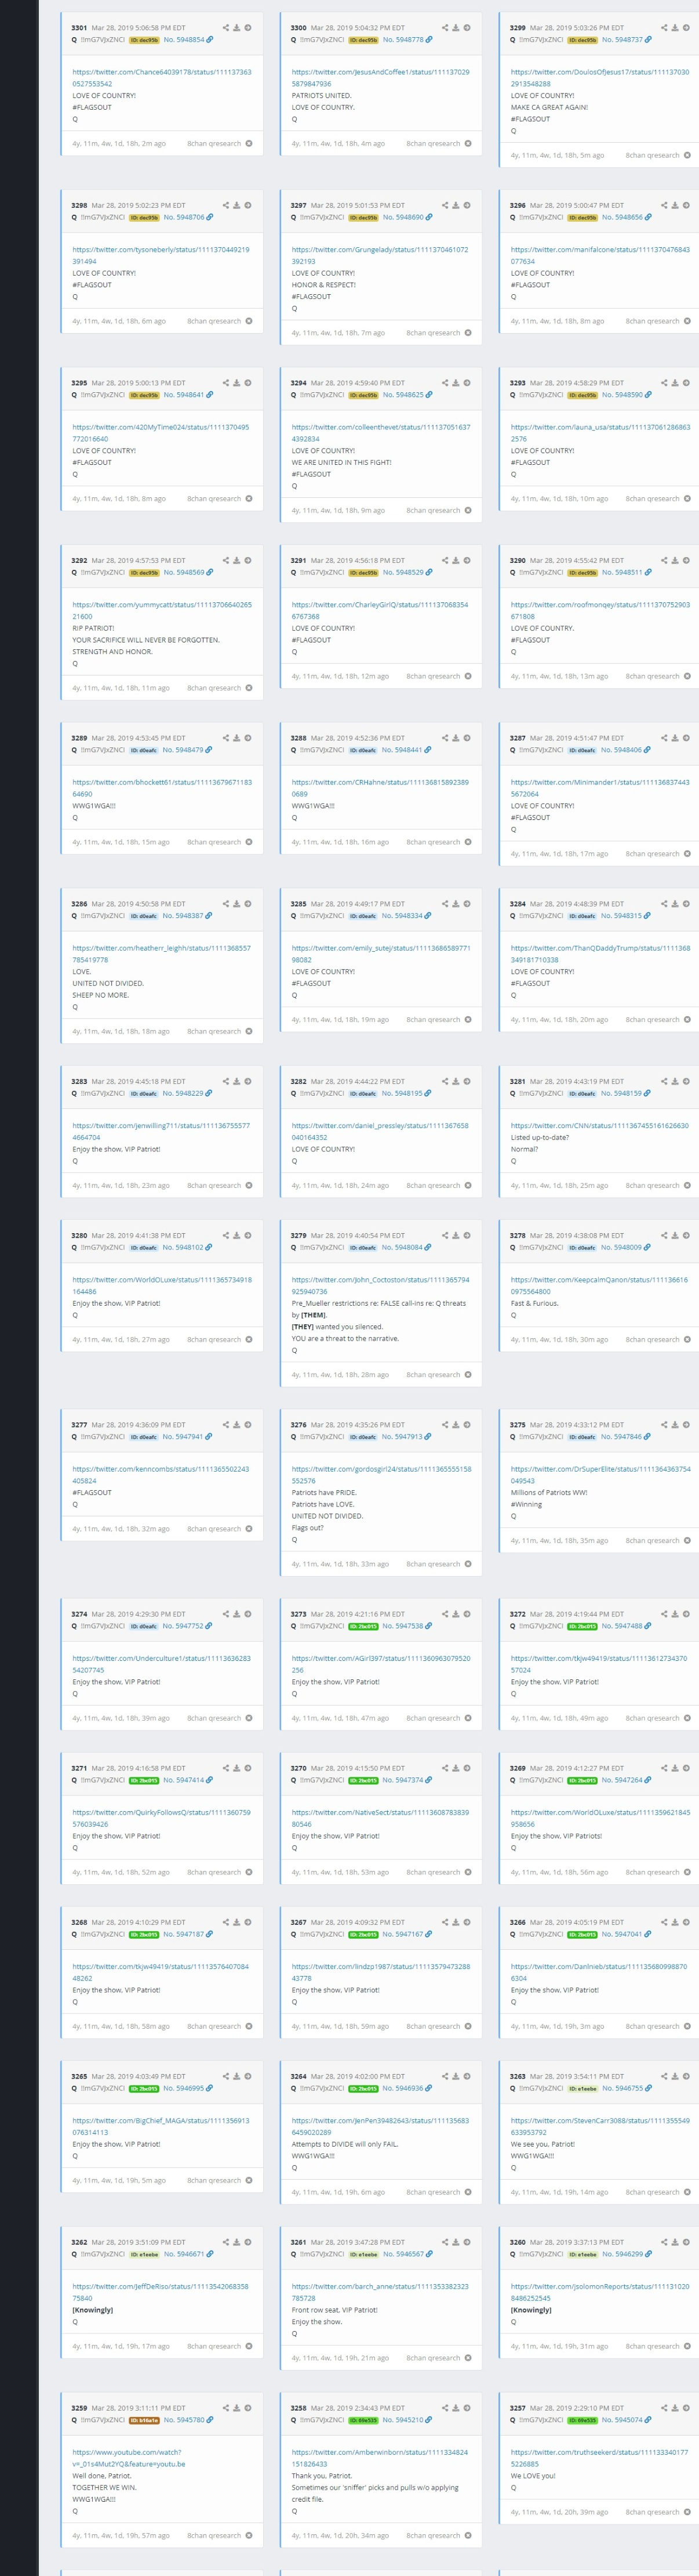Click the link icon beside No. 5948569
Viewport: 699px width, 2576px height.
[209, 572]
